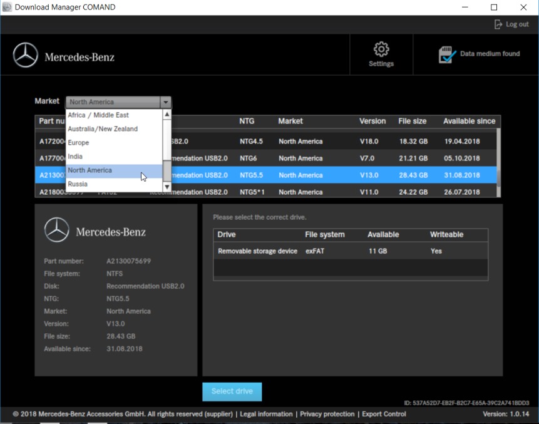Click the Log out icon
This screenshot has height=424, width=539.
point(498,24)
